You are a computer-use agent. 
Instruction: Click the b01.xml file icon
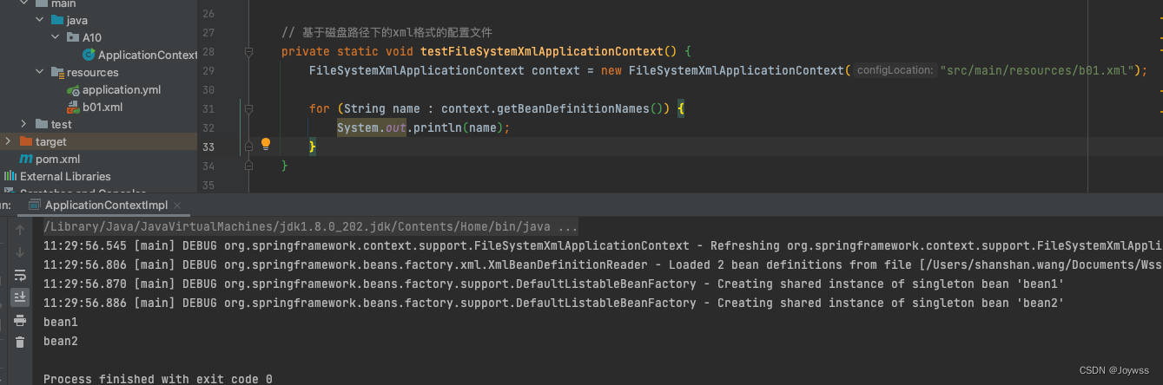coord(73,108)
